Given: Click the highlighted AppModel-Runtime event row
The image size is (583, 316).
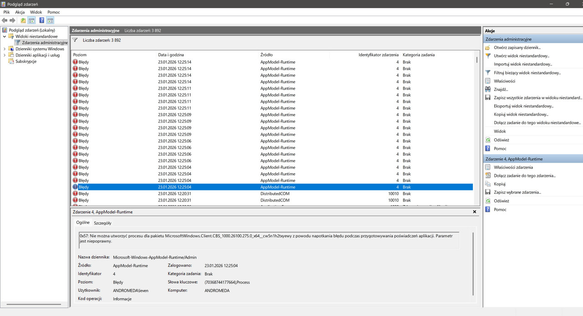Looking at the screenshot, I should [x=272, y=187].
